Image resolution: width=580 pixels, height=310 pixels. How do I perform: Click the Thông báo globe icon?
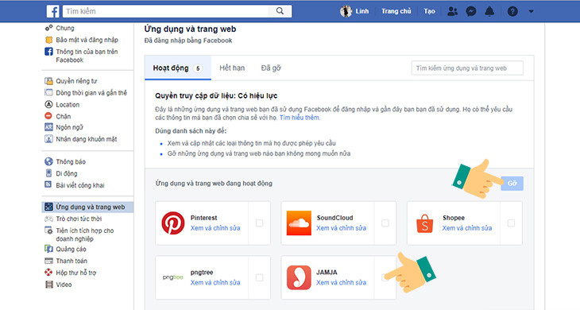48,161
